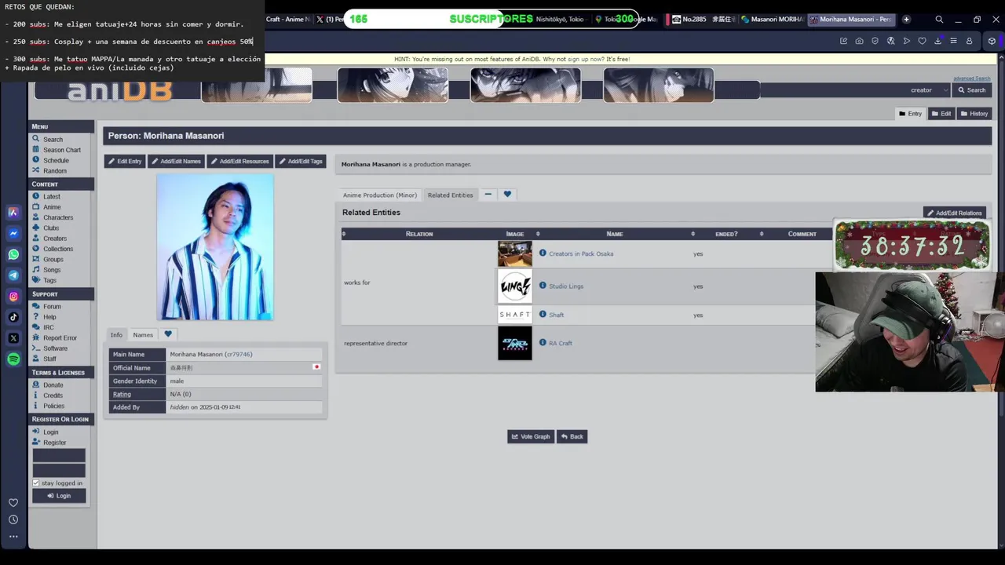Click the Search button in header

point(972,90)
